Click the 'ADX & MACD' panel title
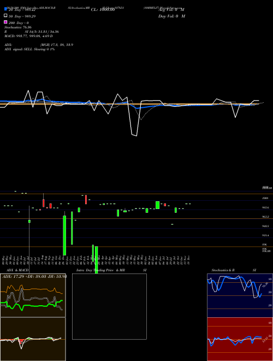This screenshot has height=361, width=273. [x=17, y=270]
